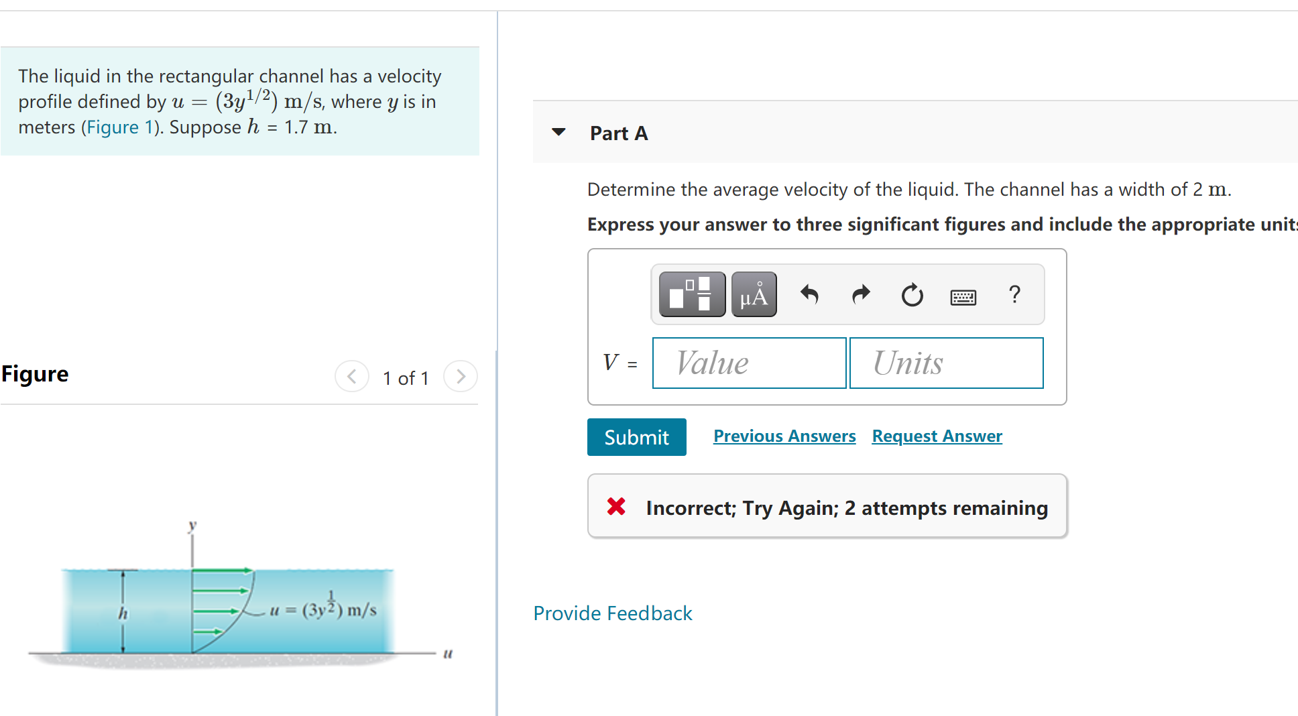Open the Provide Feedback link

[612, 613]
